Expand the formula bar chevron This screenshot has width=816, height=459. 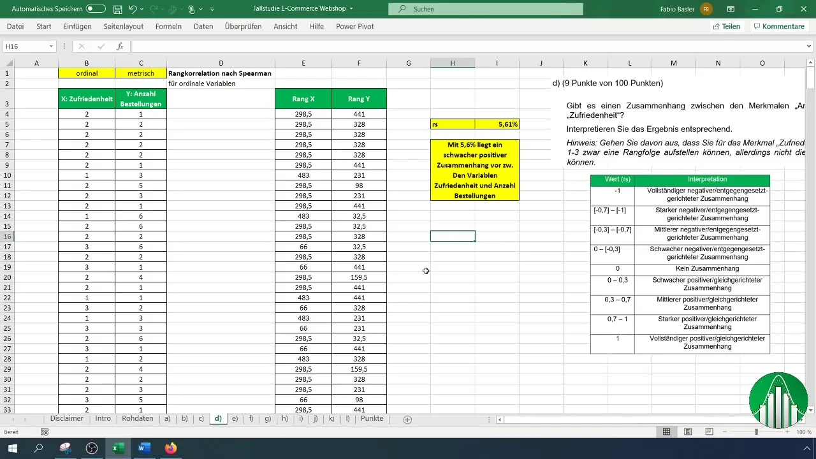tap(809, 47)
